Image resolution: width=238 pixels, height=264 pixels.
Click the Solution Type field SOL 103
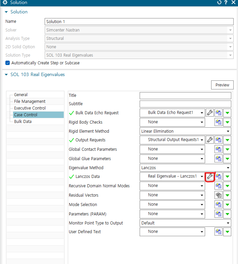(139, 55)
